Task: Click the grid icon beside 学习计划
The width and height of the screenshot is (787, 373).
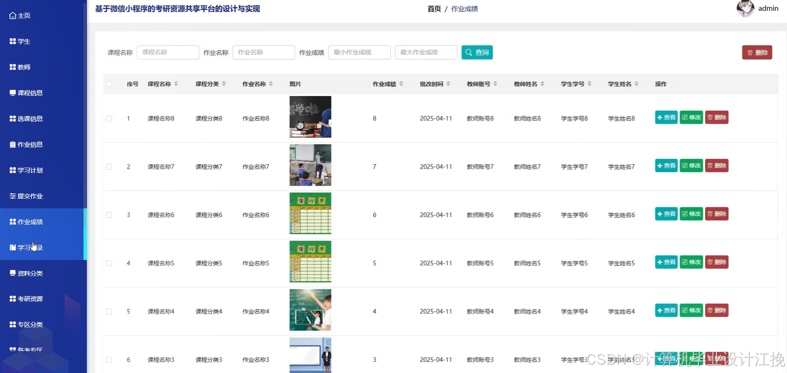Action: point(13,170)
